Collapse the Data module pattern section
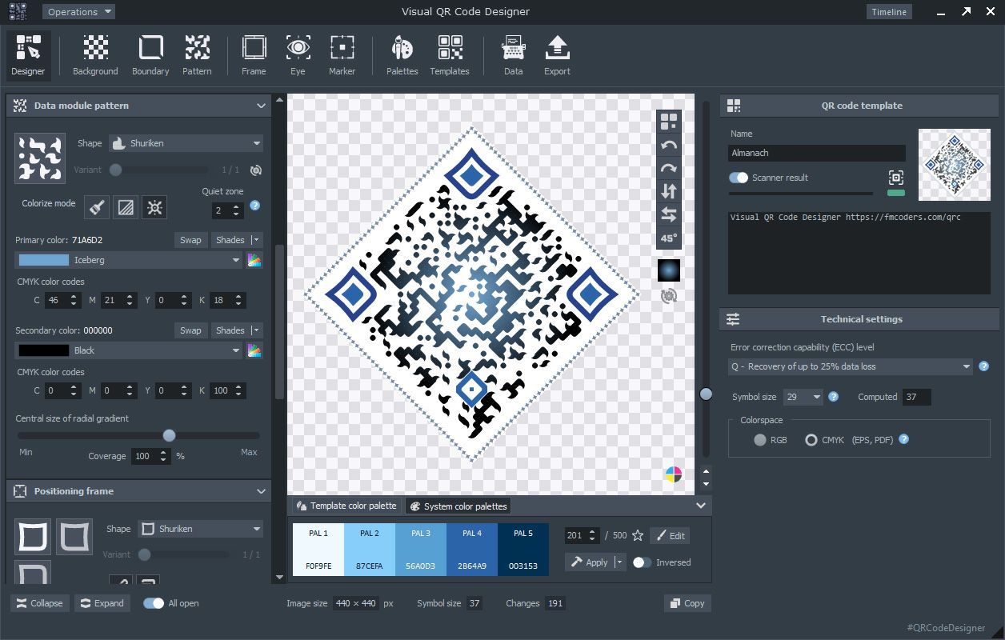The width and height of the screenshot is (1005, 640). 261,106
